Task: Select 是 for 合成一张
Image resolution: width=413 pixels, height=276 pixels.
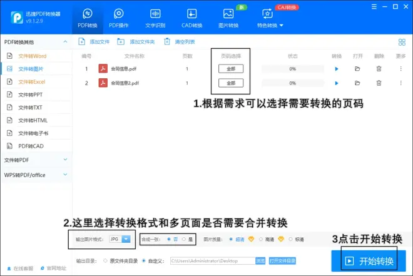Action: click(x=187, y=240)
